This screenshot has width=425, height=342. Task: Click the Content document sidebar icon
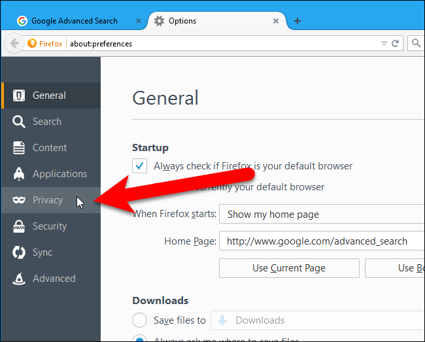(19, 148)
